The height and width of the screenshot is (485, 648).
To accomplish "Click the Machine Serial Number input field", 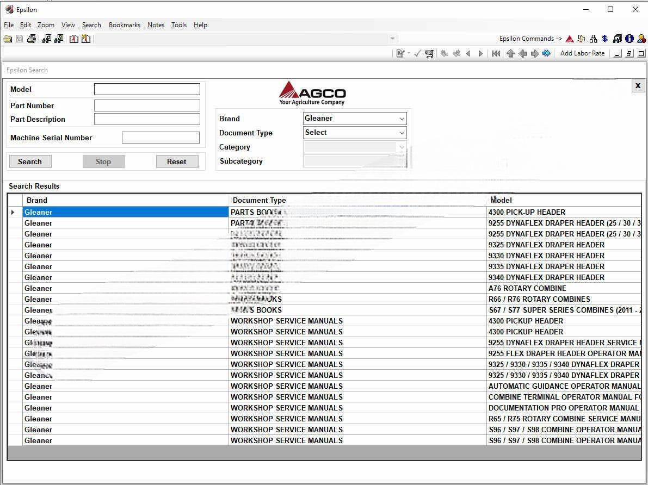I will coord(161,138).
